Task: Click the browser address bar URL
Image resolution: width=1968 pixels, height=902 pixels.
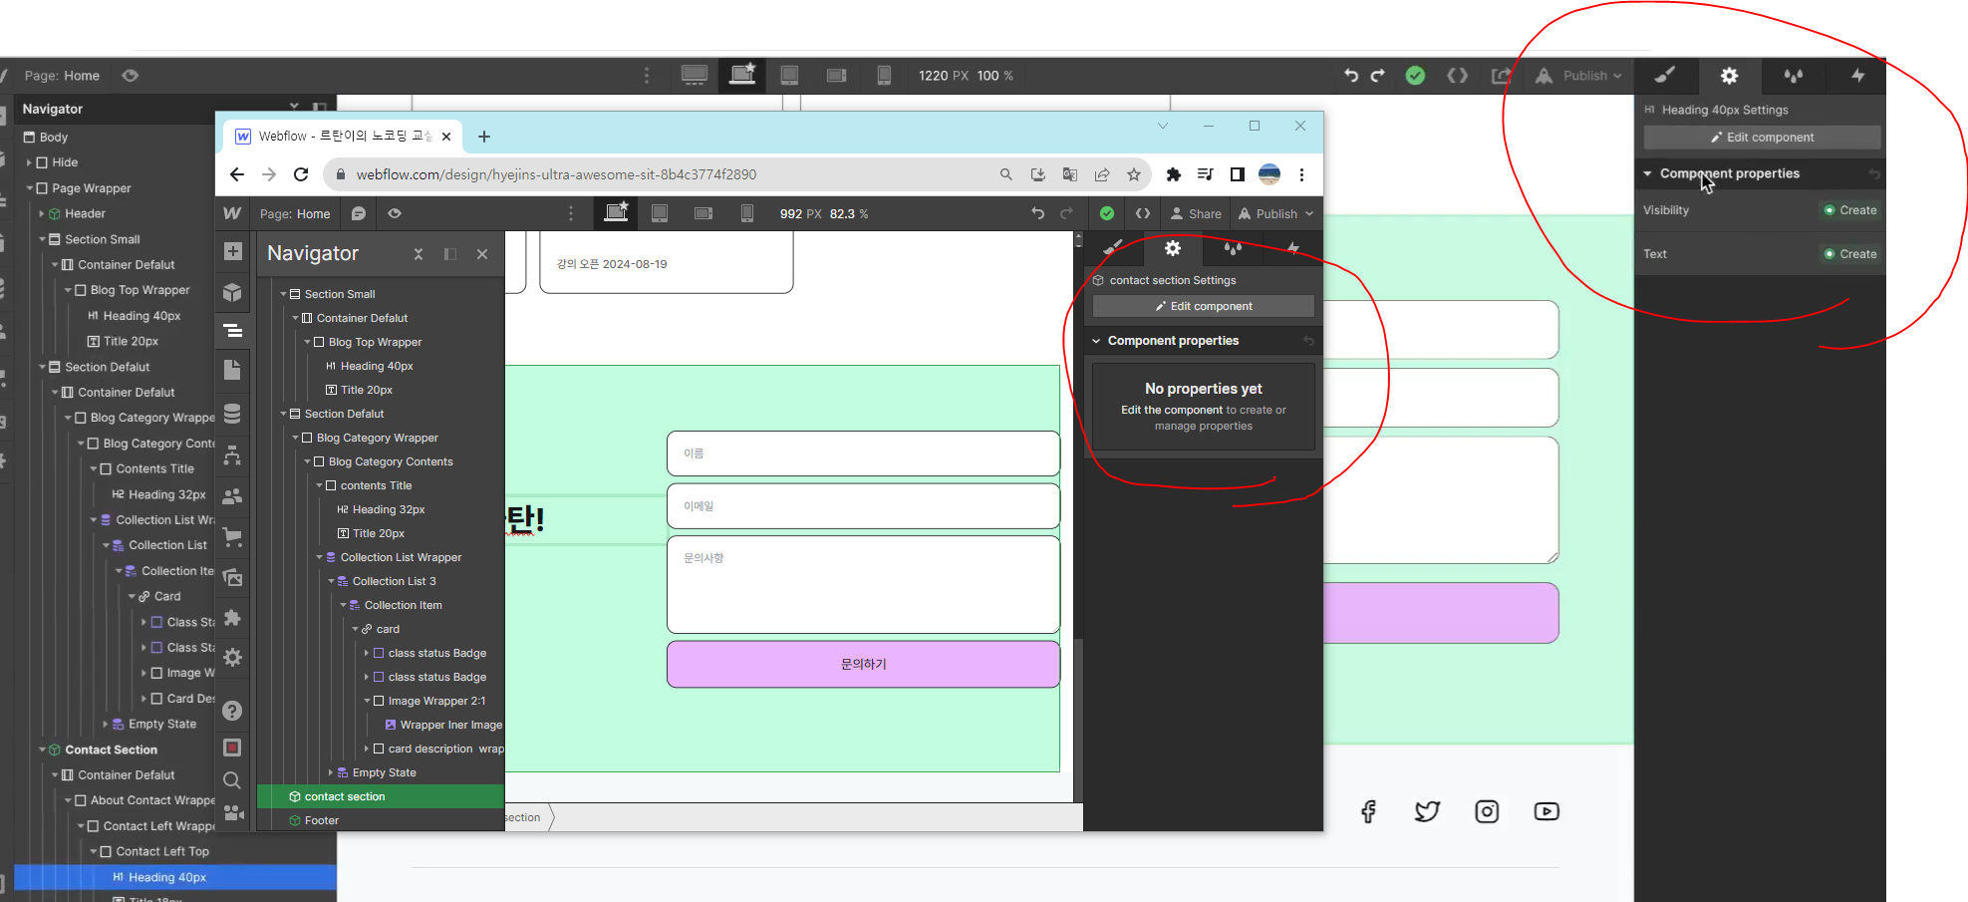Action: [x=556, y=174]
